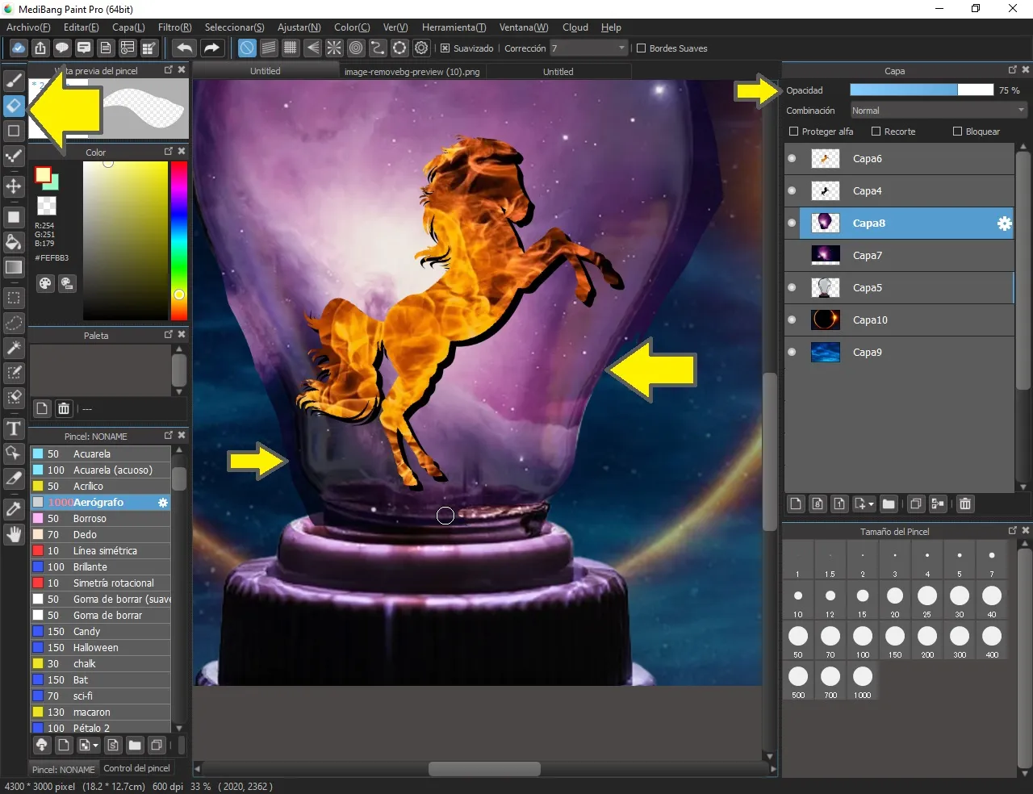Screen dimensions: 1033x794
Task: Open the Aerógrafo brush settings gear
Action: [162, 502]
